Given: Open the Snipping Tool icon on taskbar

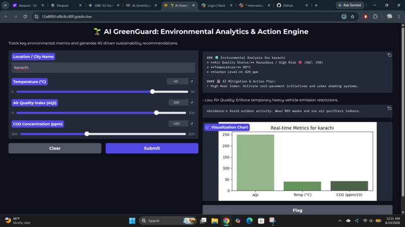Looking at the screenshot, I should coord(272,220).
